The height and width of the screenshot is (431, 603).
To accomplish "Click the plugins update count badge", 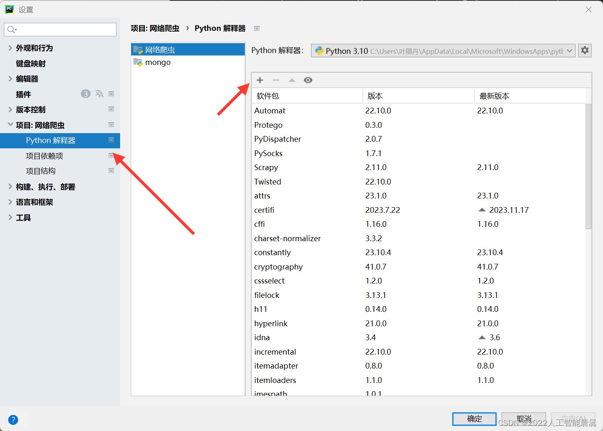I will (x=86, y=94).
